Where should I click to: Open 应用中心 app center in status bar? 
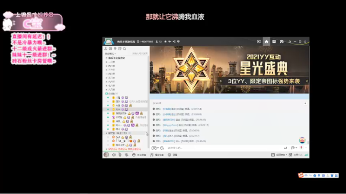(296, 155)
